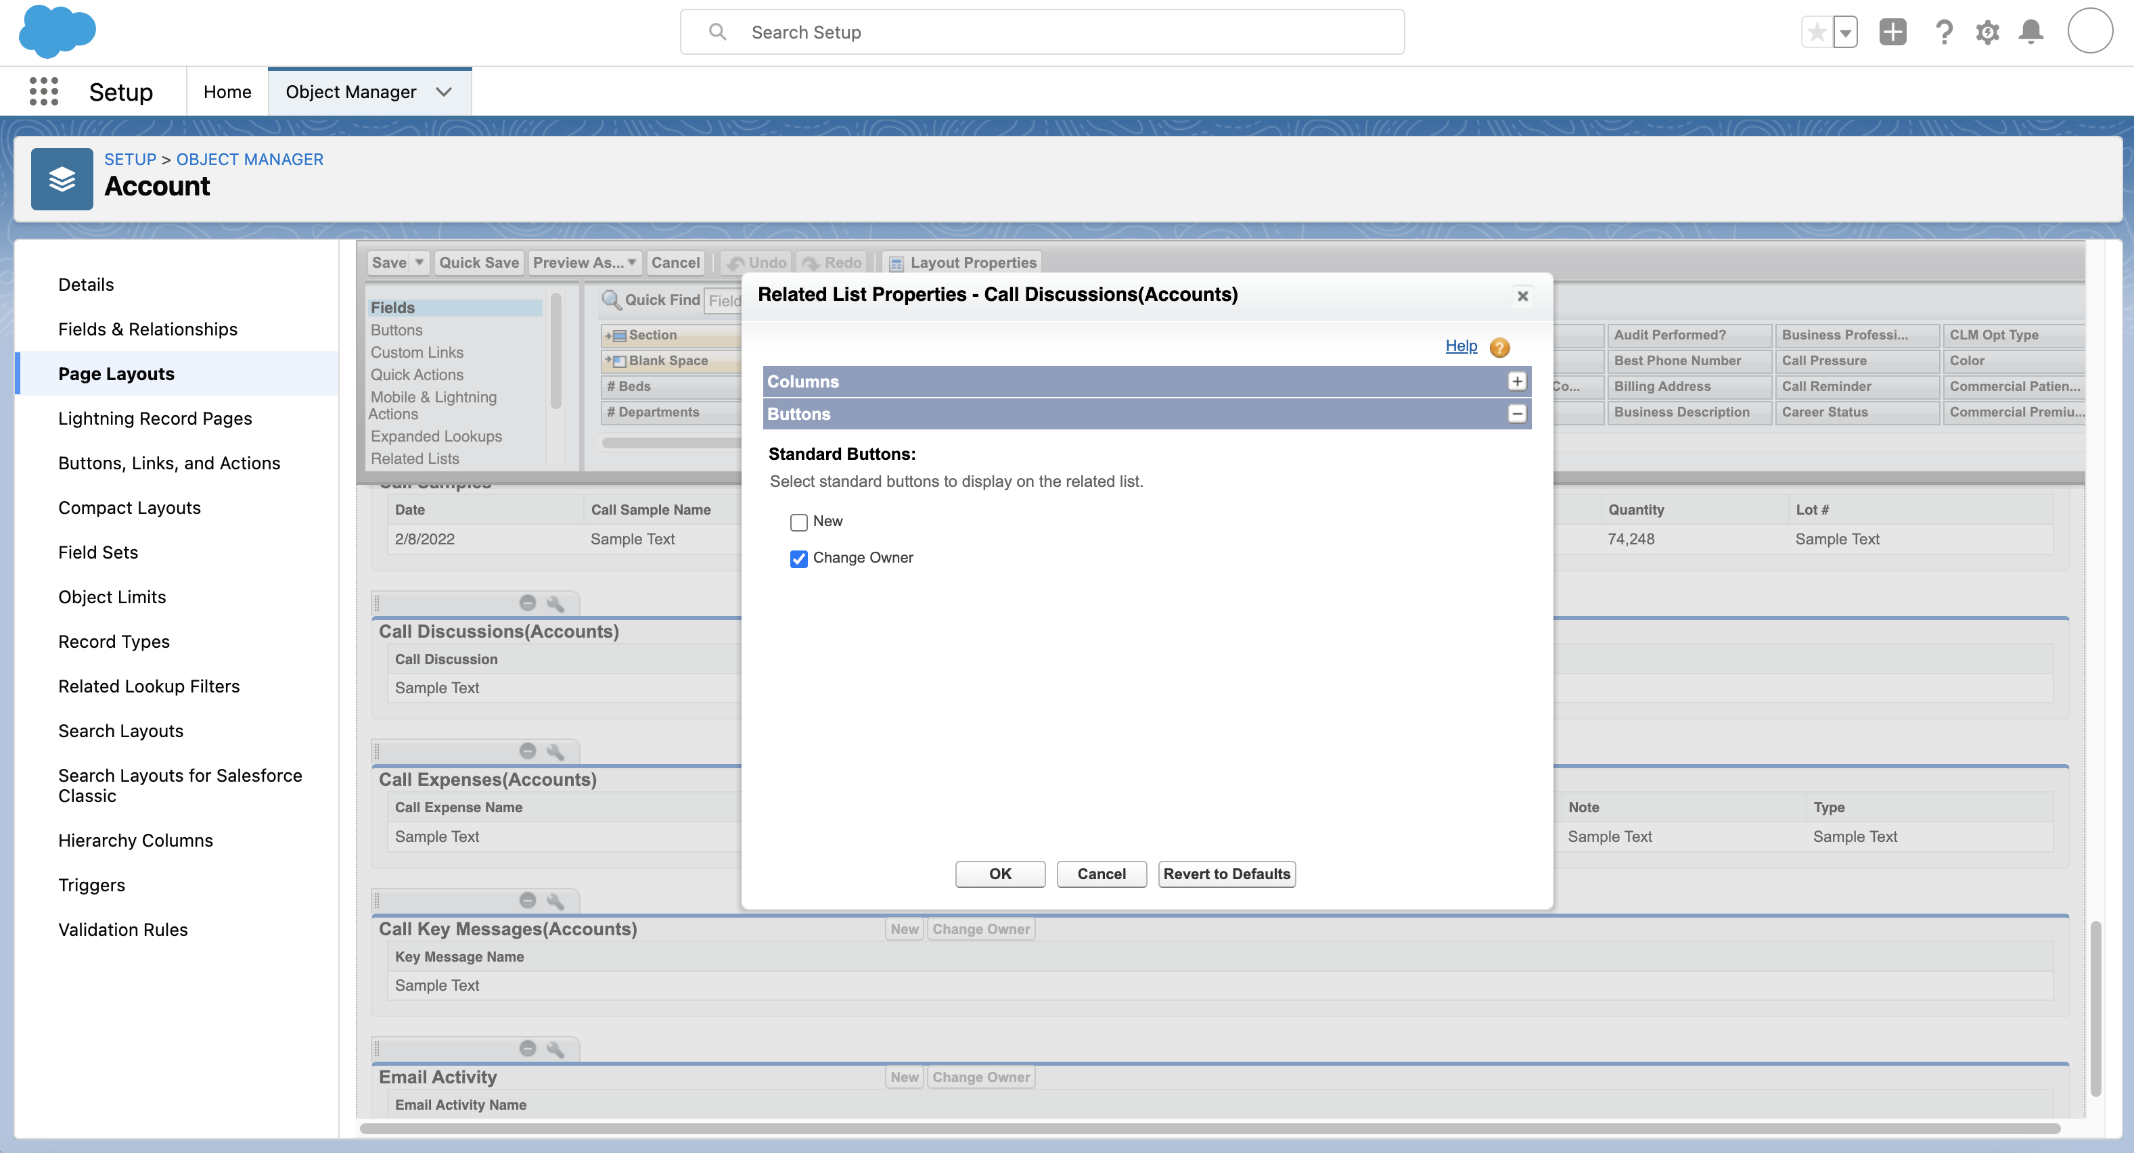The image size is (2134, 1153).
Task: Go to the Home tab
Action: [227, 92]
